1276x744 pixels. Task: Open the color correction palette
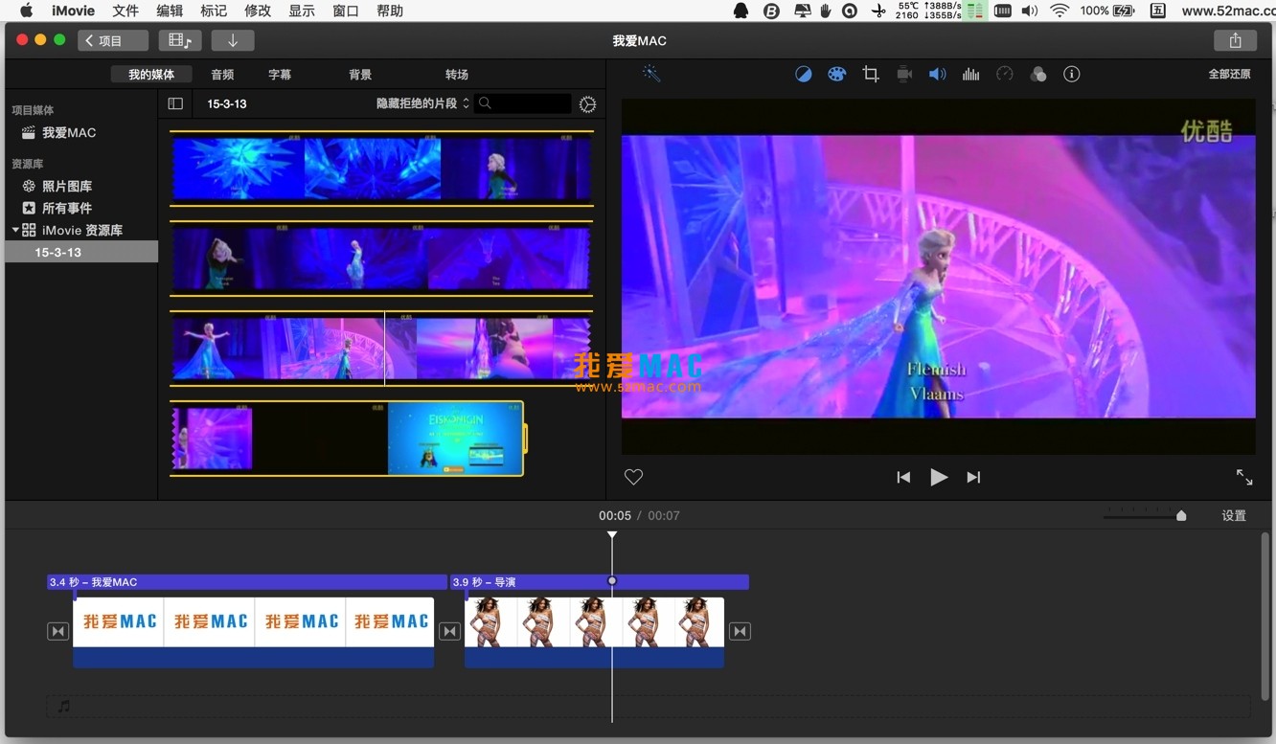pos(837,74)
